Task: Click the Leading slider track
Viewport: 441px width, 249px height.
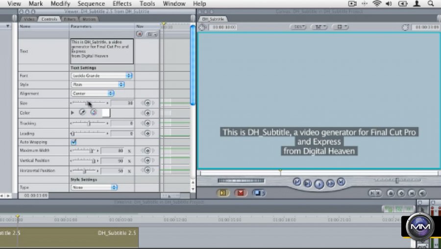Action: (x=89, y=133)
